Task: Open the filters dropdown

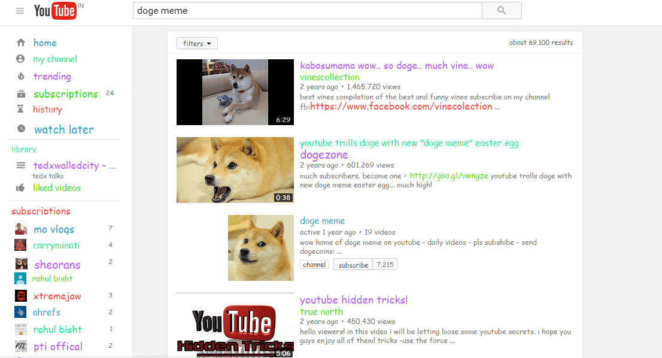Action: (197, 43)
